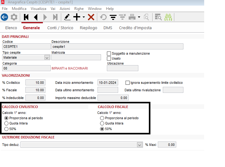The height and width of the screenshot is (167, 225).
Task: Select civilistico Proporziona al periodo radio
Action: (x=6, y=118)
